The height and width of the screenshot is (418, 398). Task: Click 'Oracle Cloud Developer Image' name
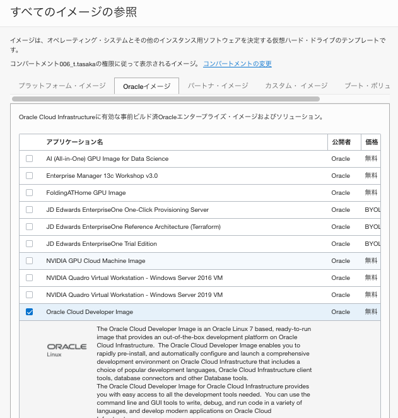(90, 312)
